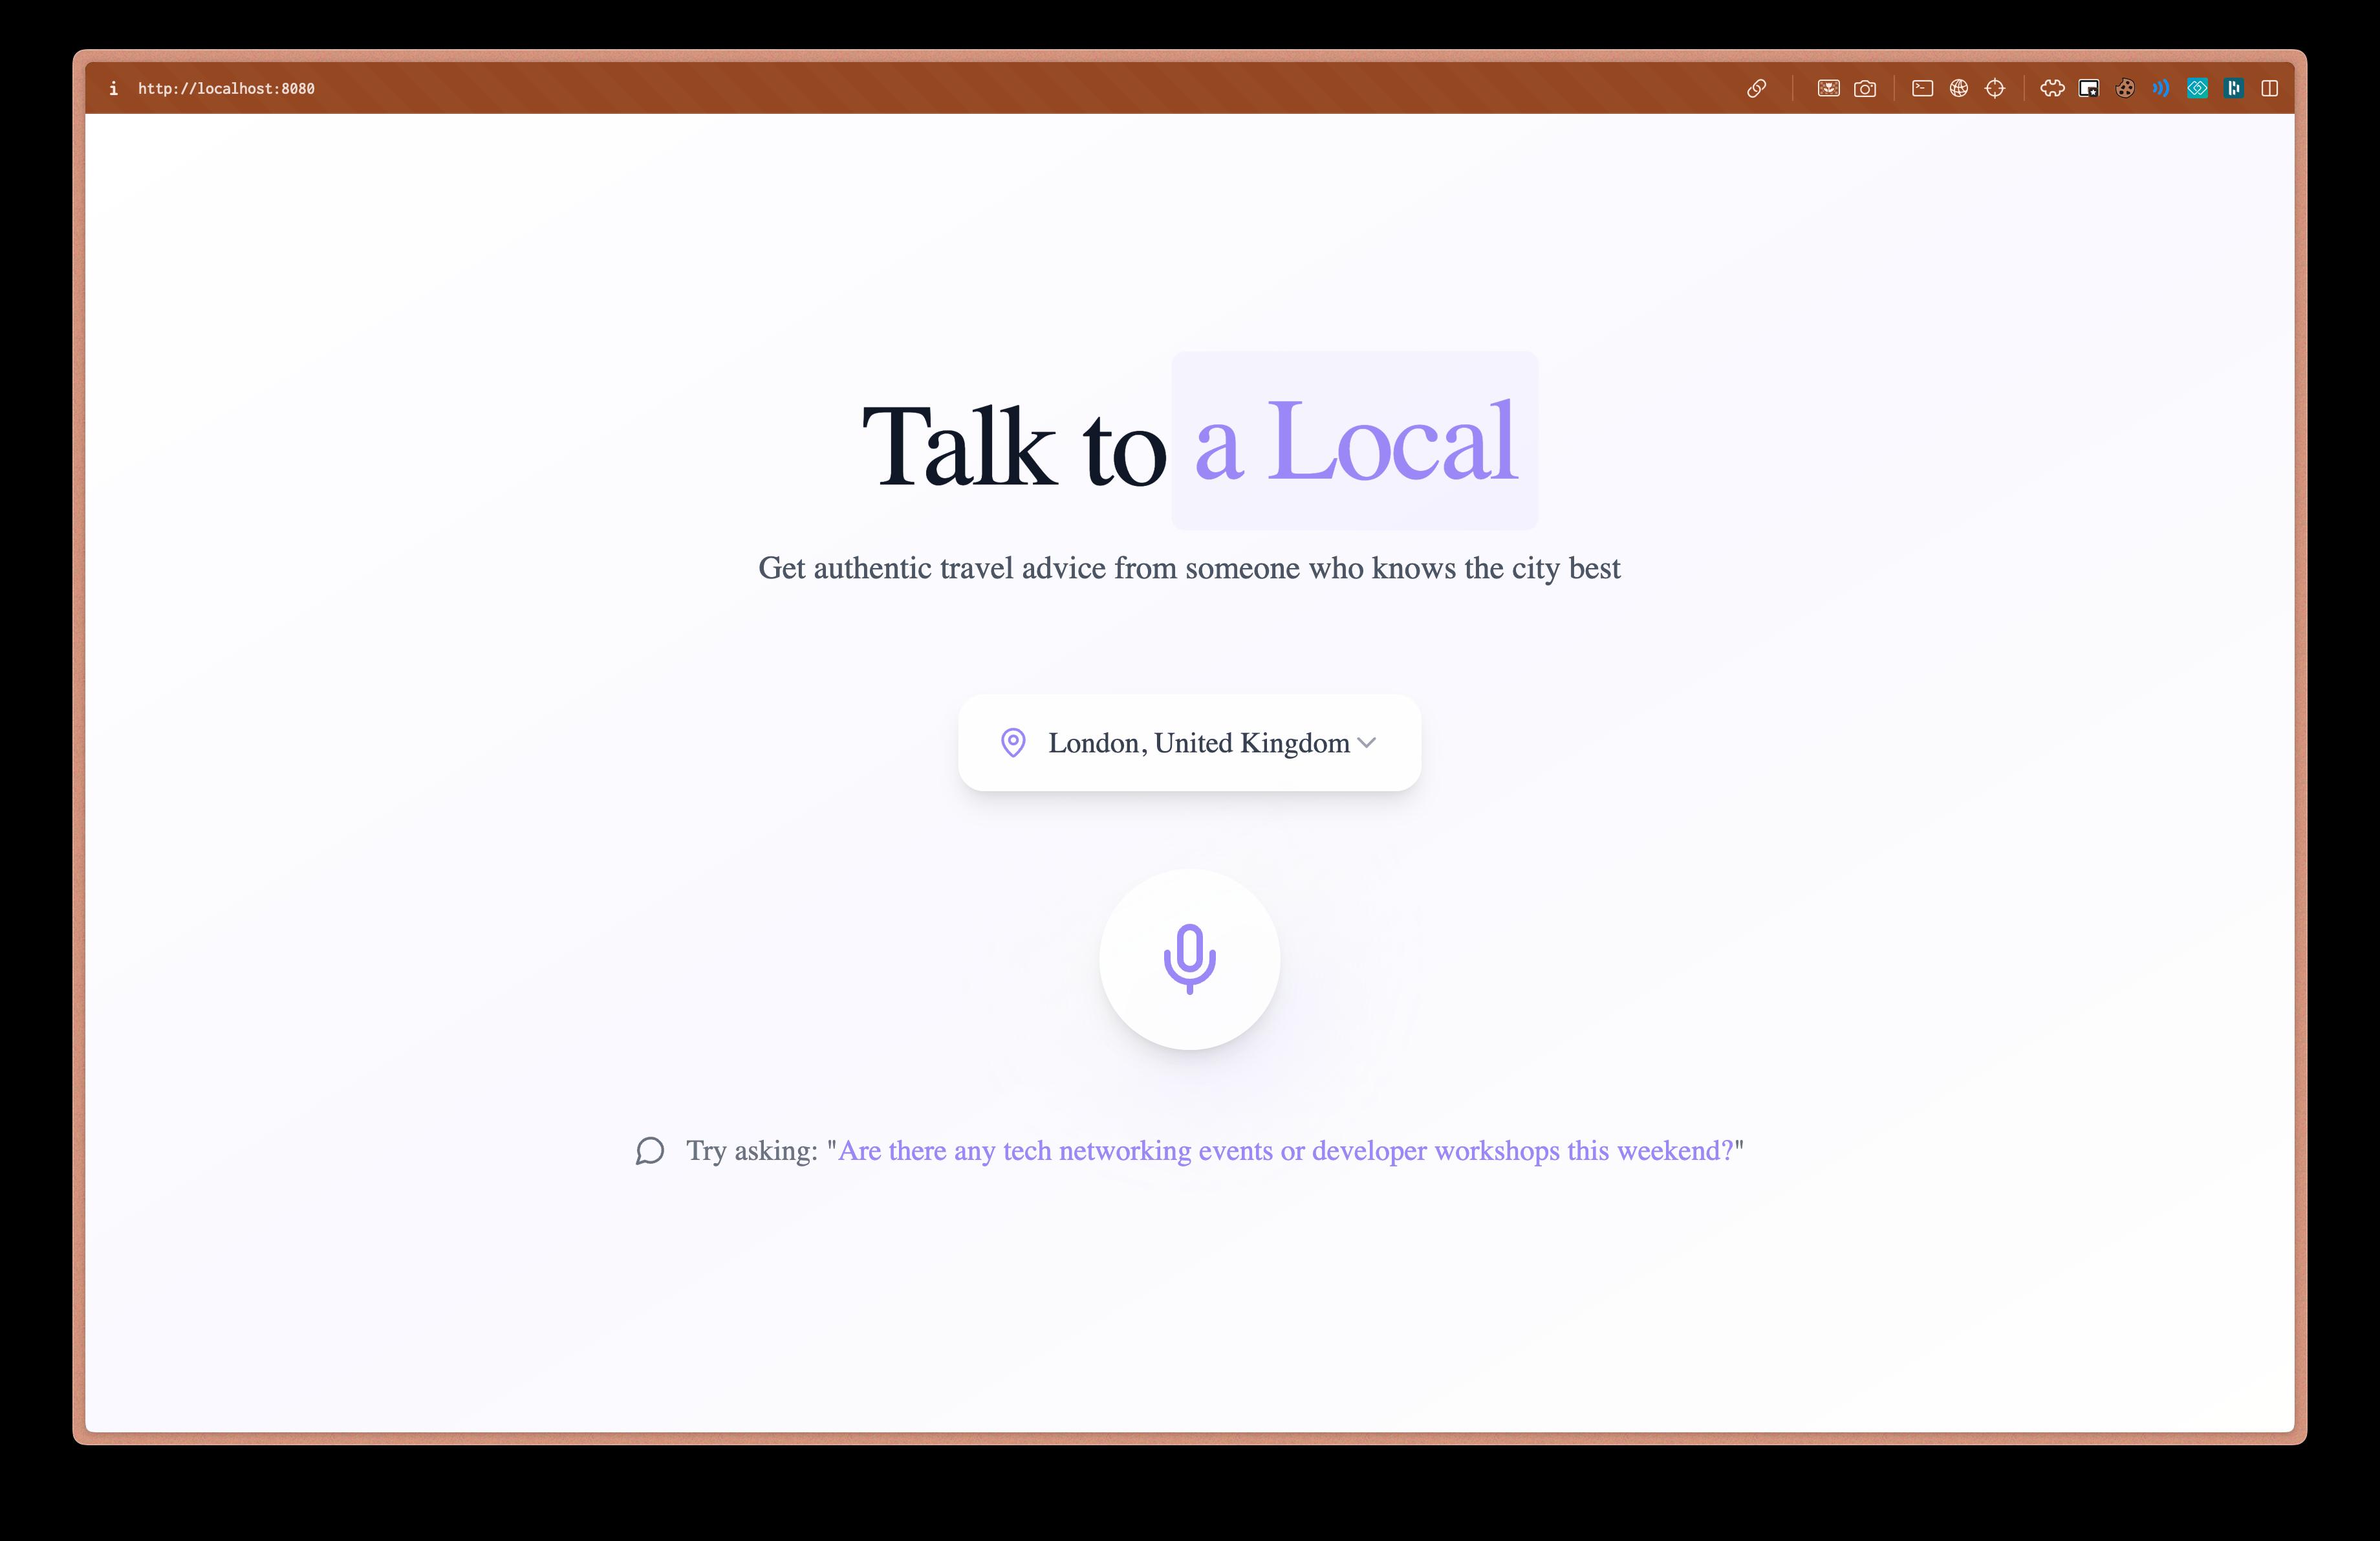Open the terminal console icon in toolbar
2380x1541 pixels.
(x=1922, y=89)
